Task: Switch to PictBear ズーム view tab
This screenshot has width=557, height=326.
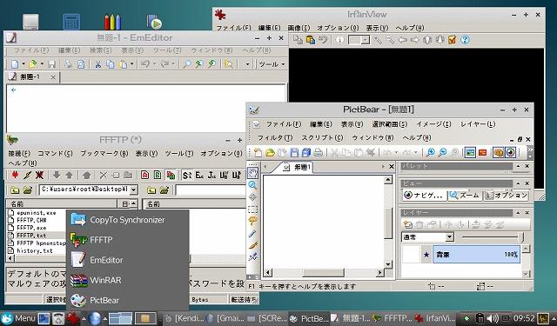Action: coord(465,195)
